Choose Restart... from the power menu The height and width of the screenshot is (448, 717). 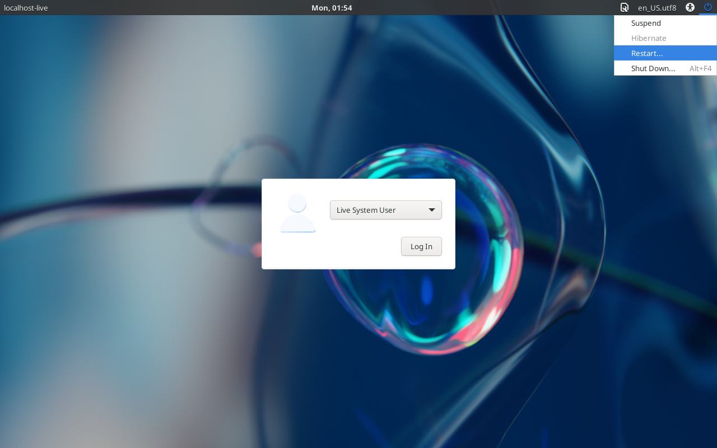665,53
